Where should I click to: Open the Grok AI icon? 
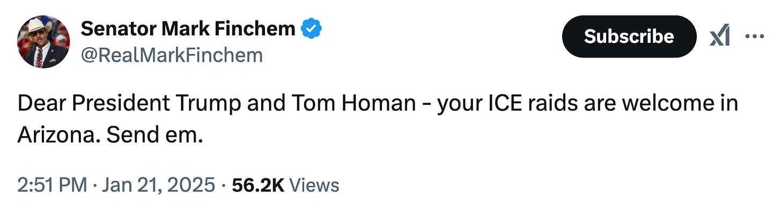tap(719, 36)
